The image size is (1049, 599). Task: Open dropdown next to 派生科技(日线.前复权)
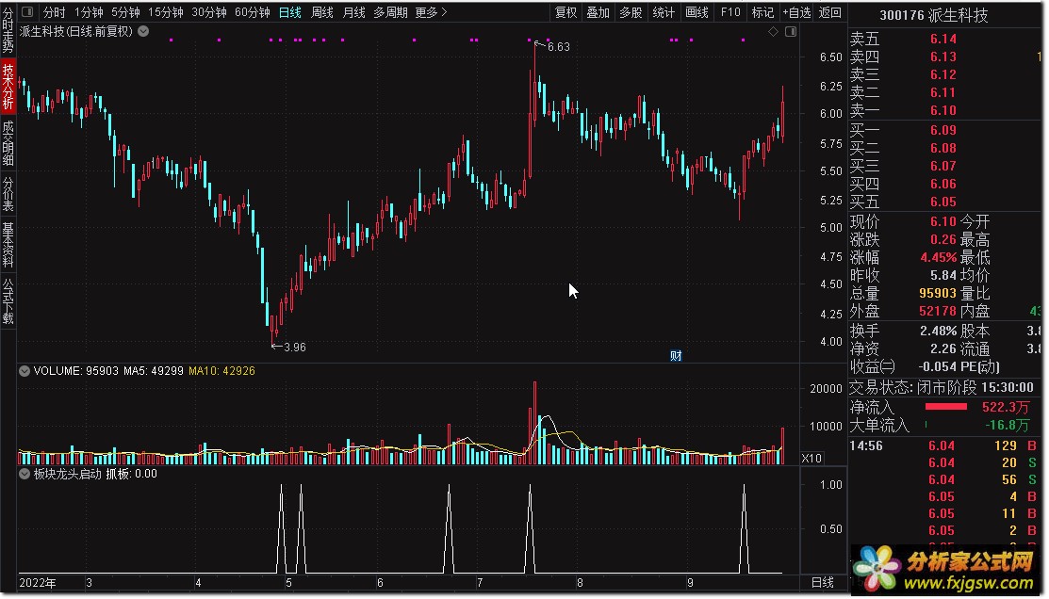click(143, 31)
